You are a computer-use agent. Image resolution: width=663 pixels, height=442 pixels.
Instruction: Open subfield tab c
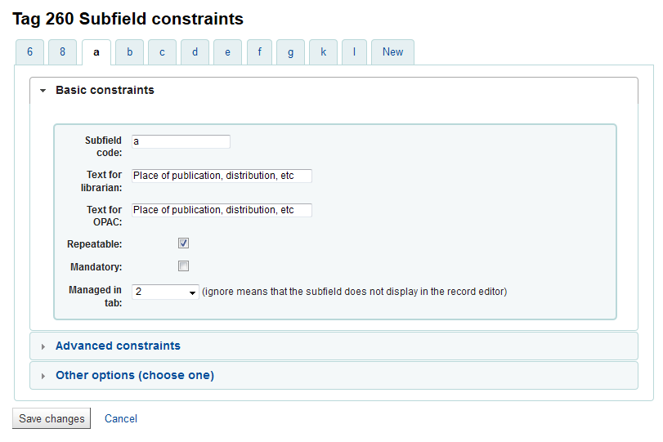[x=162, y=52]
